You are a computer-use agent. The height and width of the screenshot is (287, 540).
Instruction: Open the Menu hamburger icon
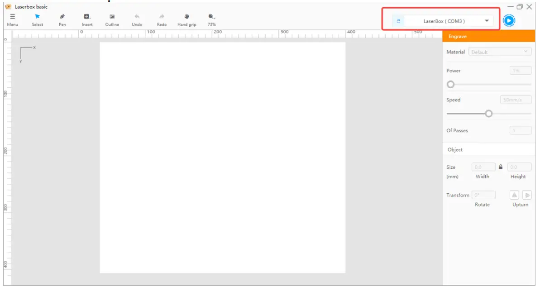pos(12,17)
